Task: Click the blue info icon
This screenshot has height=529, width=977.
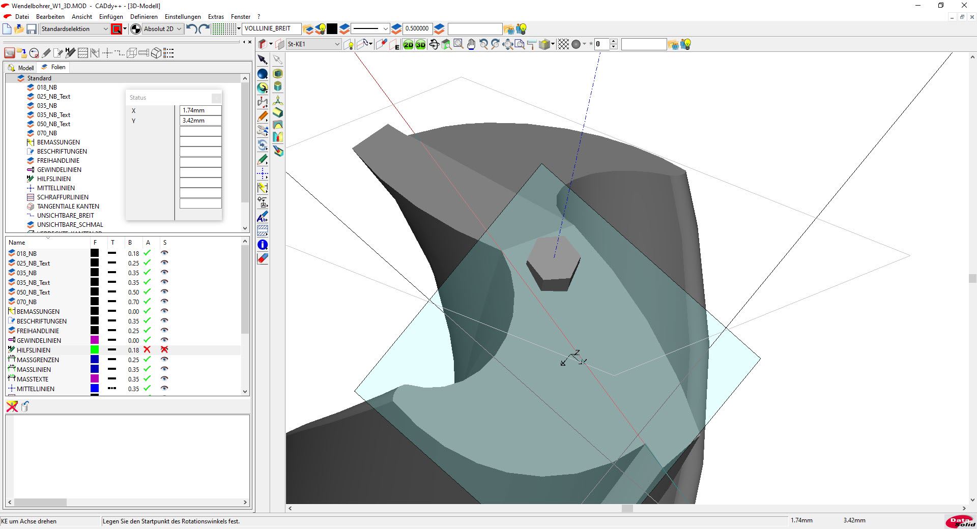Action: [263, 245]
